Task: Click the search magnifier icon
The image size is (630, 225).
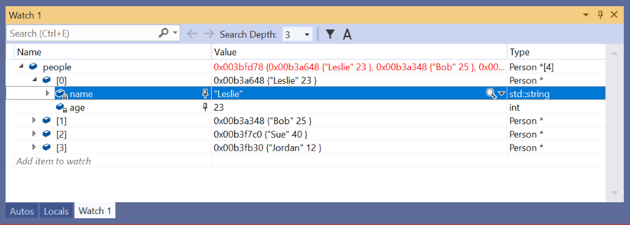Action: 164,33
